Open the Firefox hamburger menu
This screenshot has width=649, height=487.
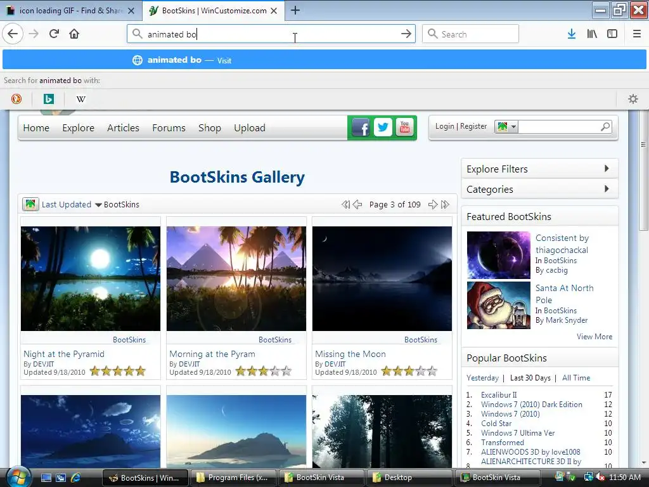click(x=637, y=34)
